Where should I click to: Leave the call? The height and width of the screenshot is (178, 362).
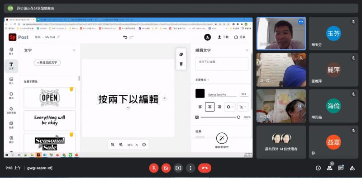(205, 168)
